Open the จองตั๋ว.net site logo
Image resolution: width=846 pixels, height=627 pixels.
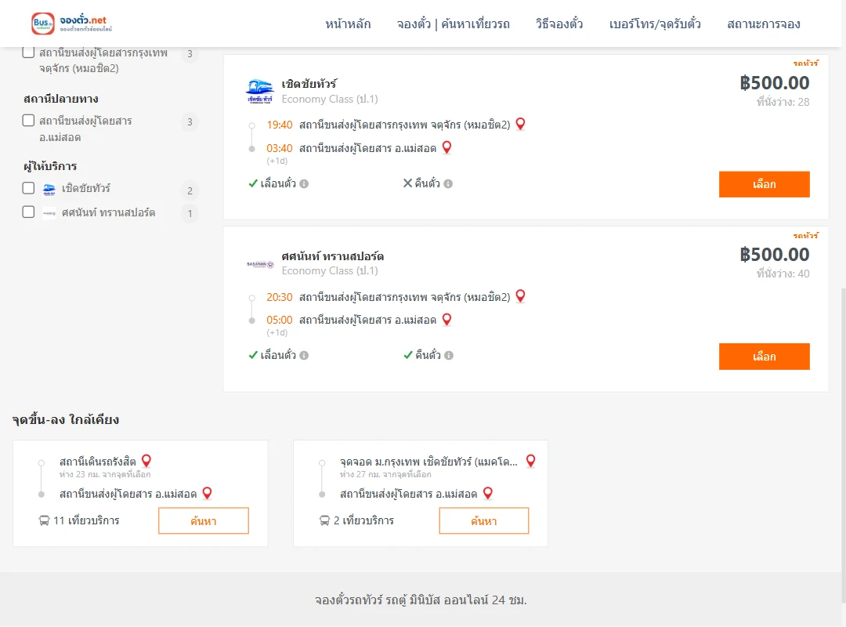[x=72, y=24]
